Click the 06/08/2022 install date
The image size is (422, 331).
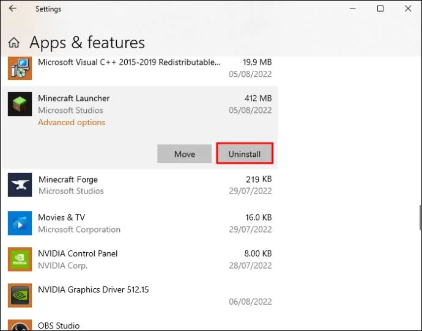click(250, 302)
